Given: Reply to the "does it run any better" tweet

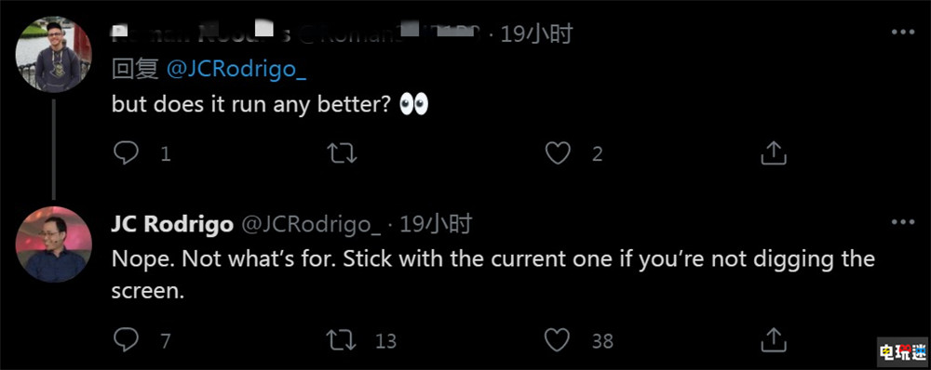Looking at the screenshot, I should click(x=126, y=153).
